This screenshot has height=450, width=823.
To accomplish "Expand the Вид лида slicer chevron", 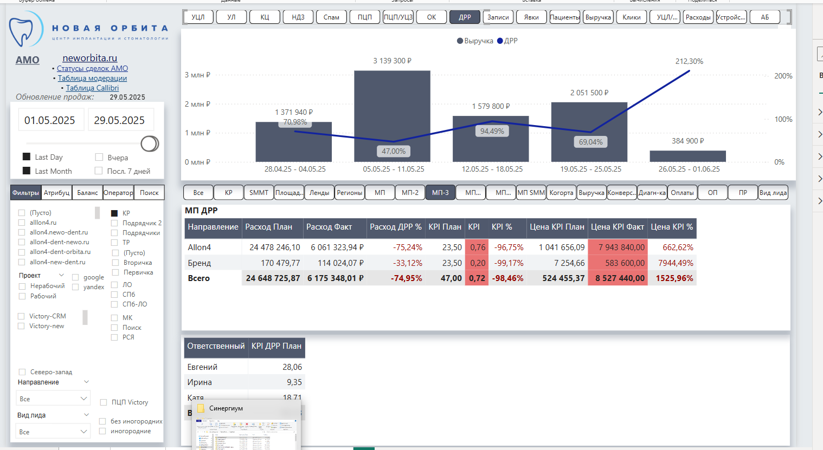I will click(86, 415).
